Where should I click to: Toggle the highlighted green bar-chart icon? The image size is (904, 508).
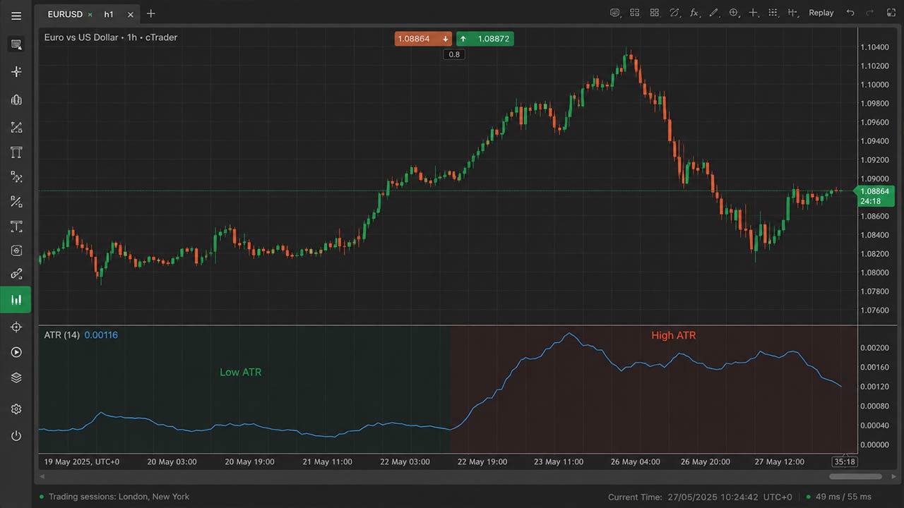(16, 300)
